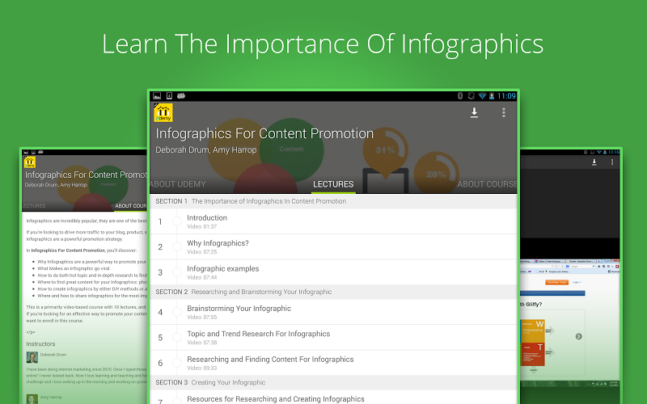Viewport: 647px width, 404px height.
Task: Open lecture 6 Researching and Finding Content
Action: pyautogui.click(x=333, y=363)
